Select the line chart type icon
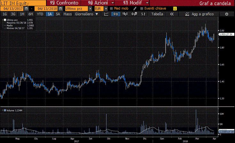 coord(106,14)
